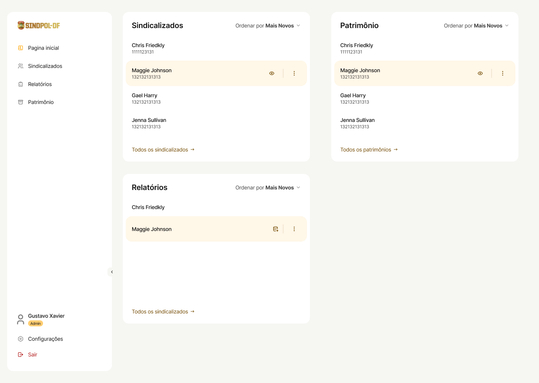The image size is (539, 383).
Task: Click Sair to log out
Action: tap(33, 355)
